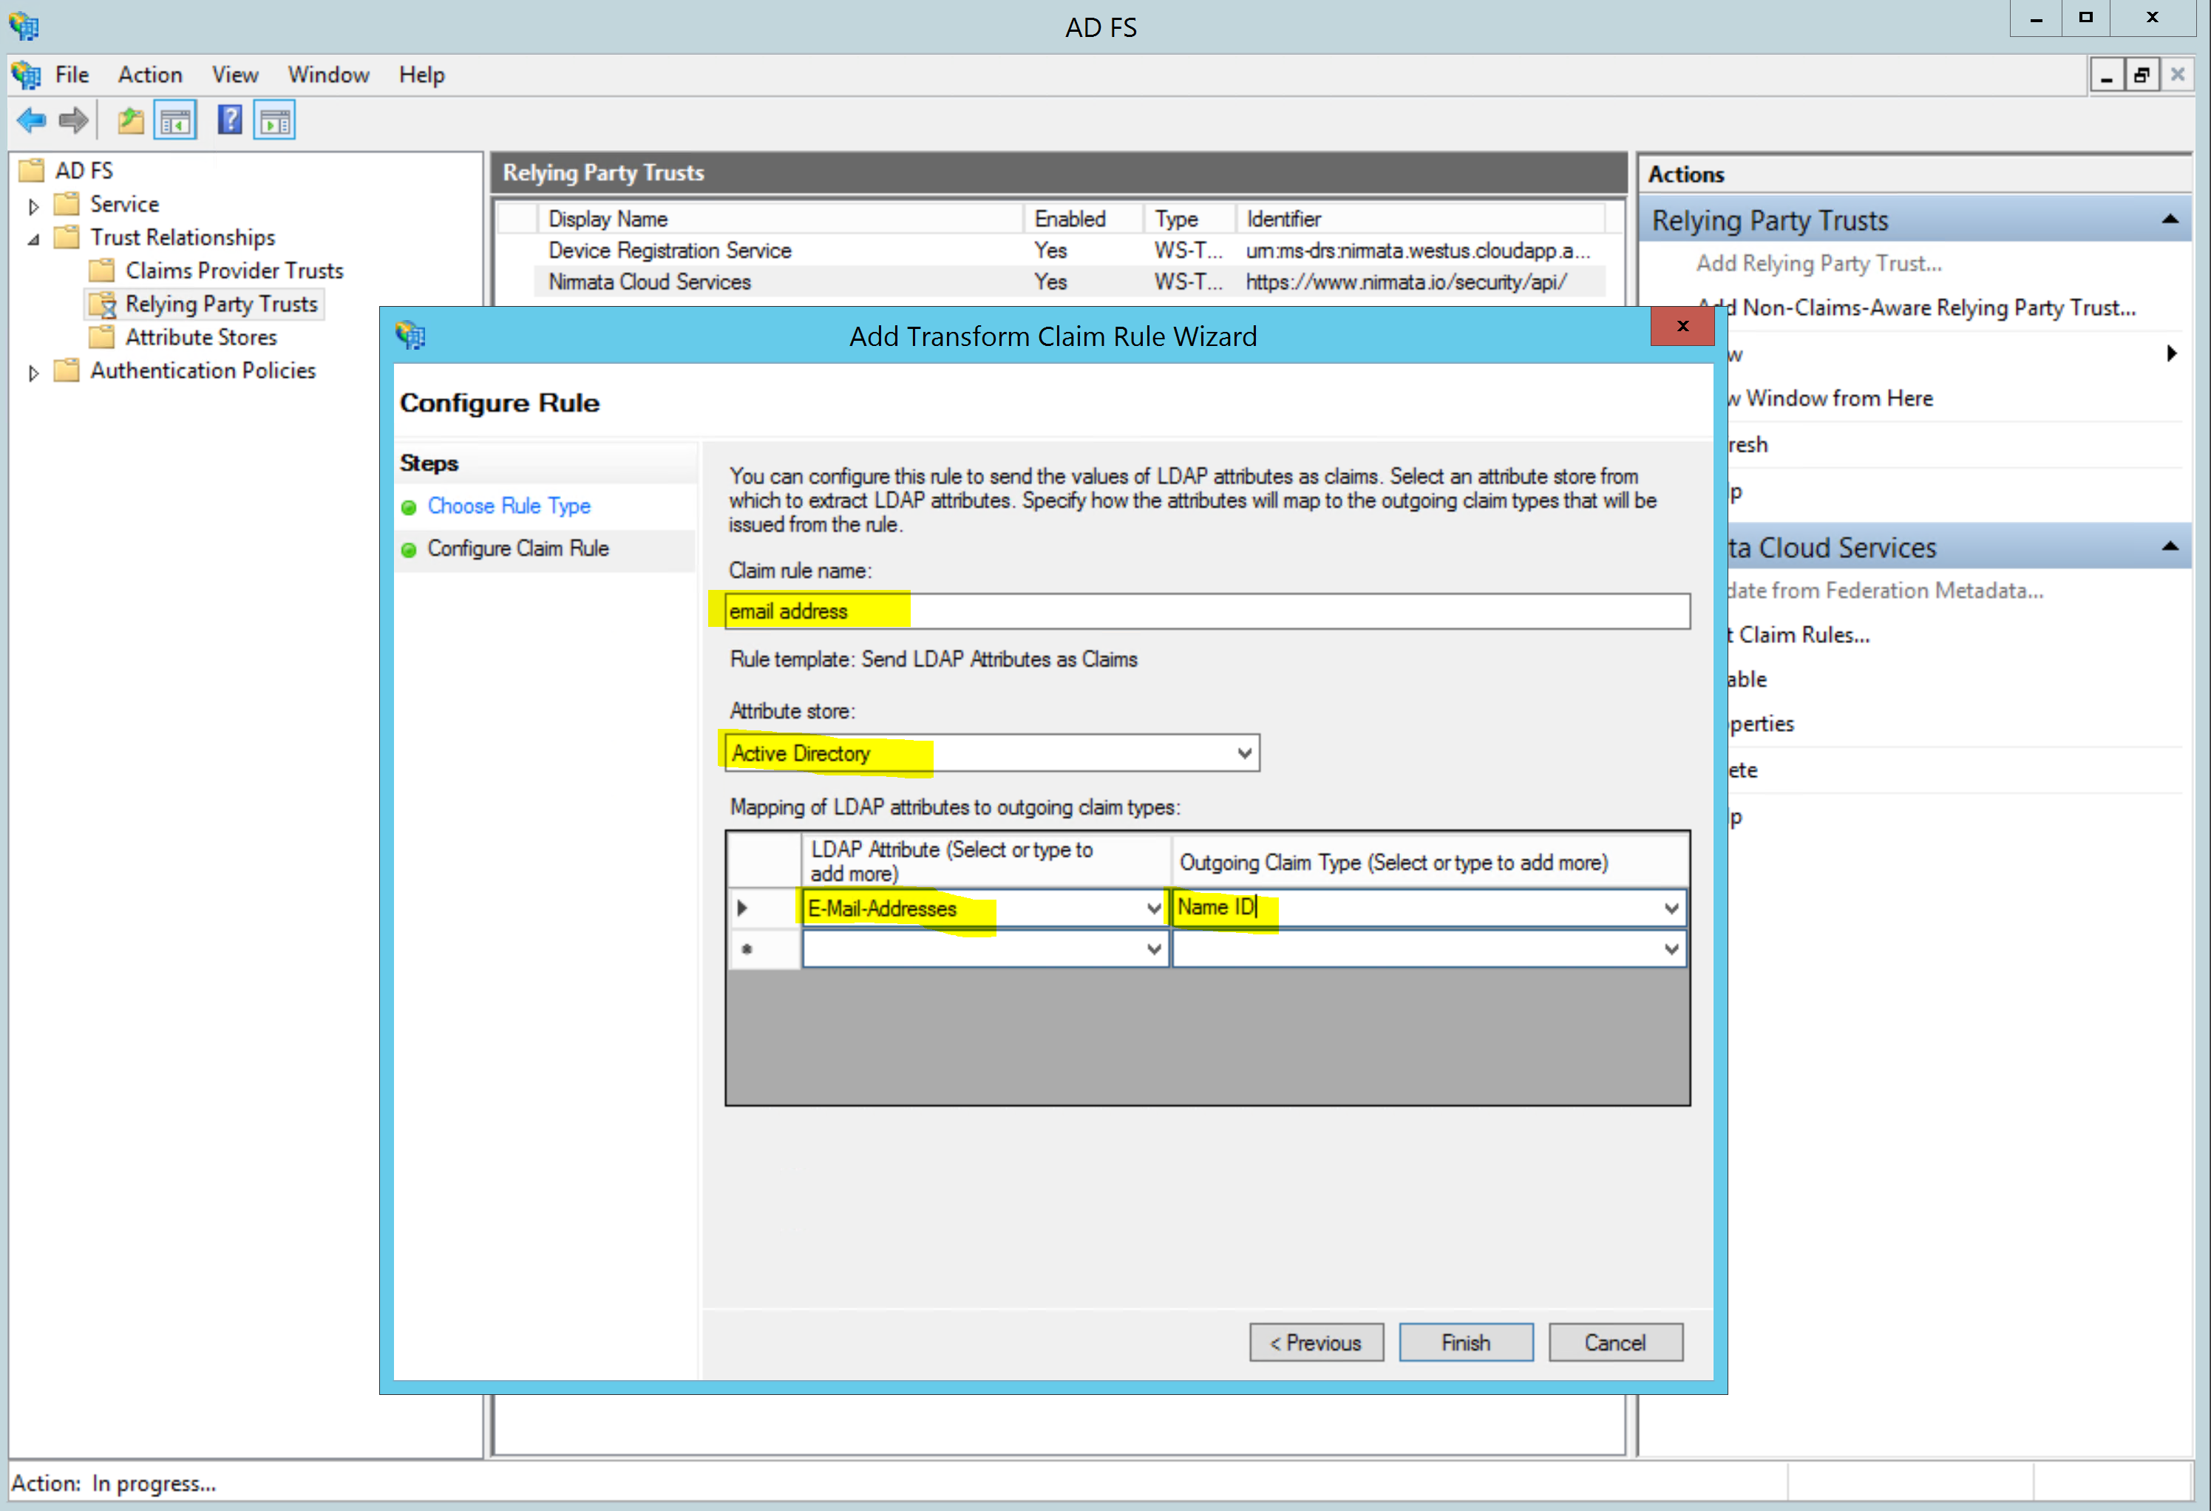Open the View menu
The width and height of the screenshot is (2211, 1511).
[x=235, y=75]
